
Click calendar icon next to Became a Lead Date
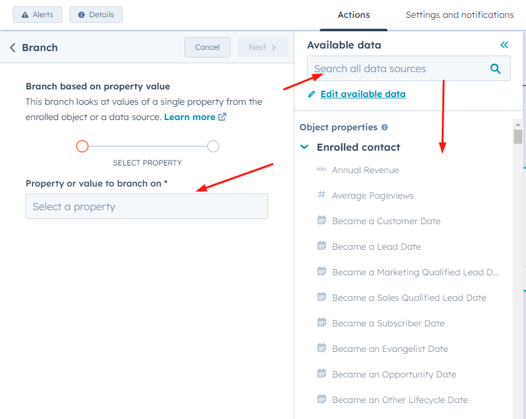321,246
